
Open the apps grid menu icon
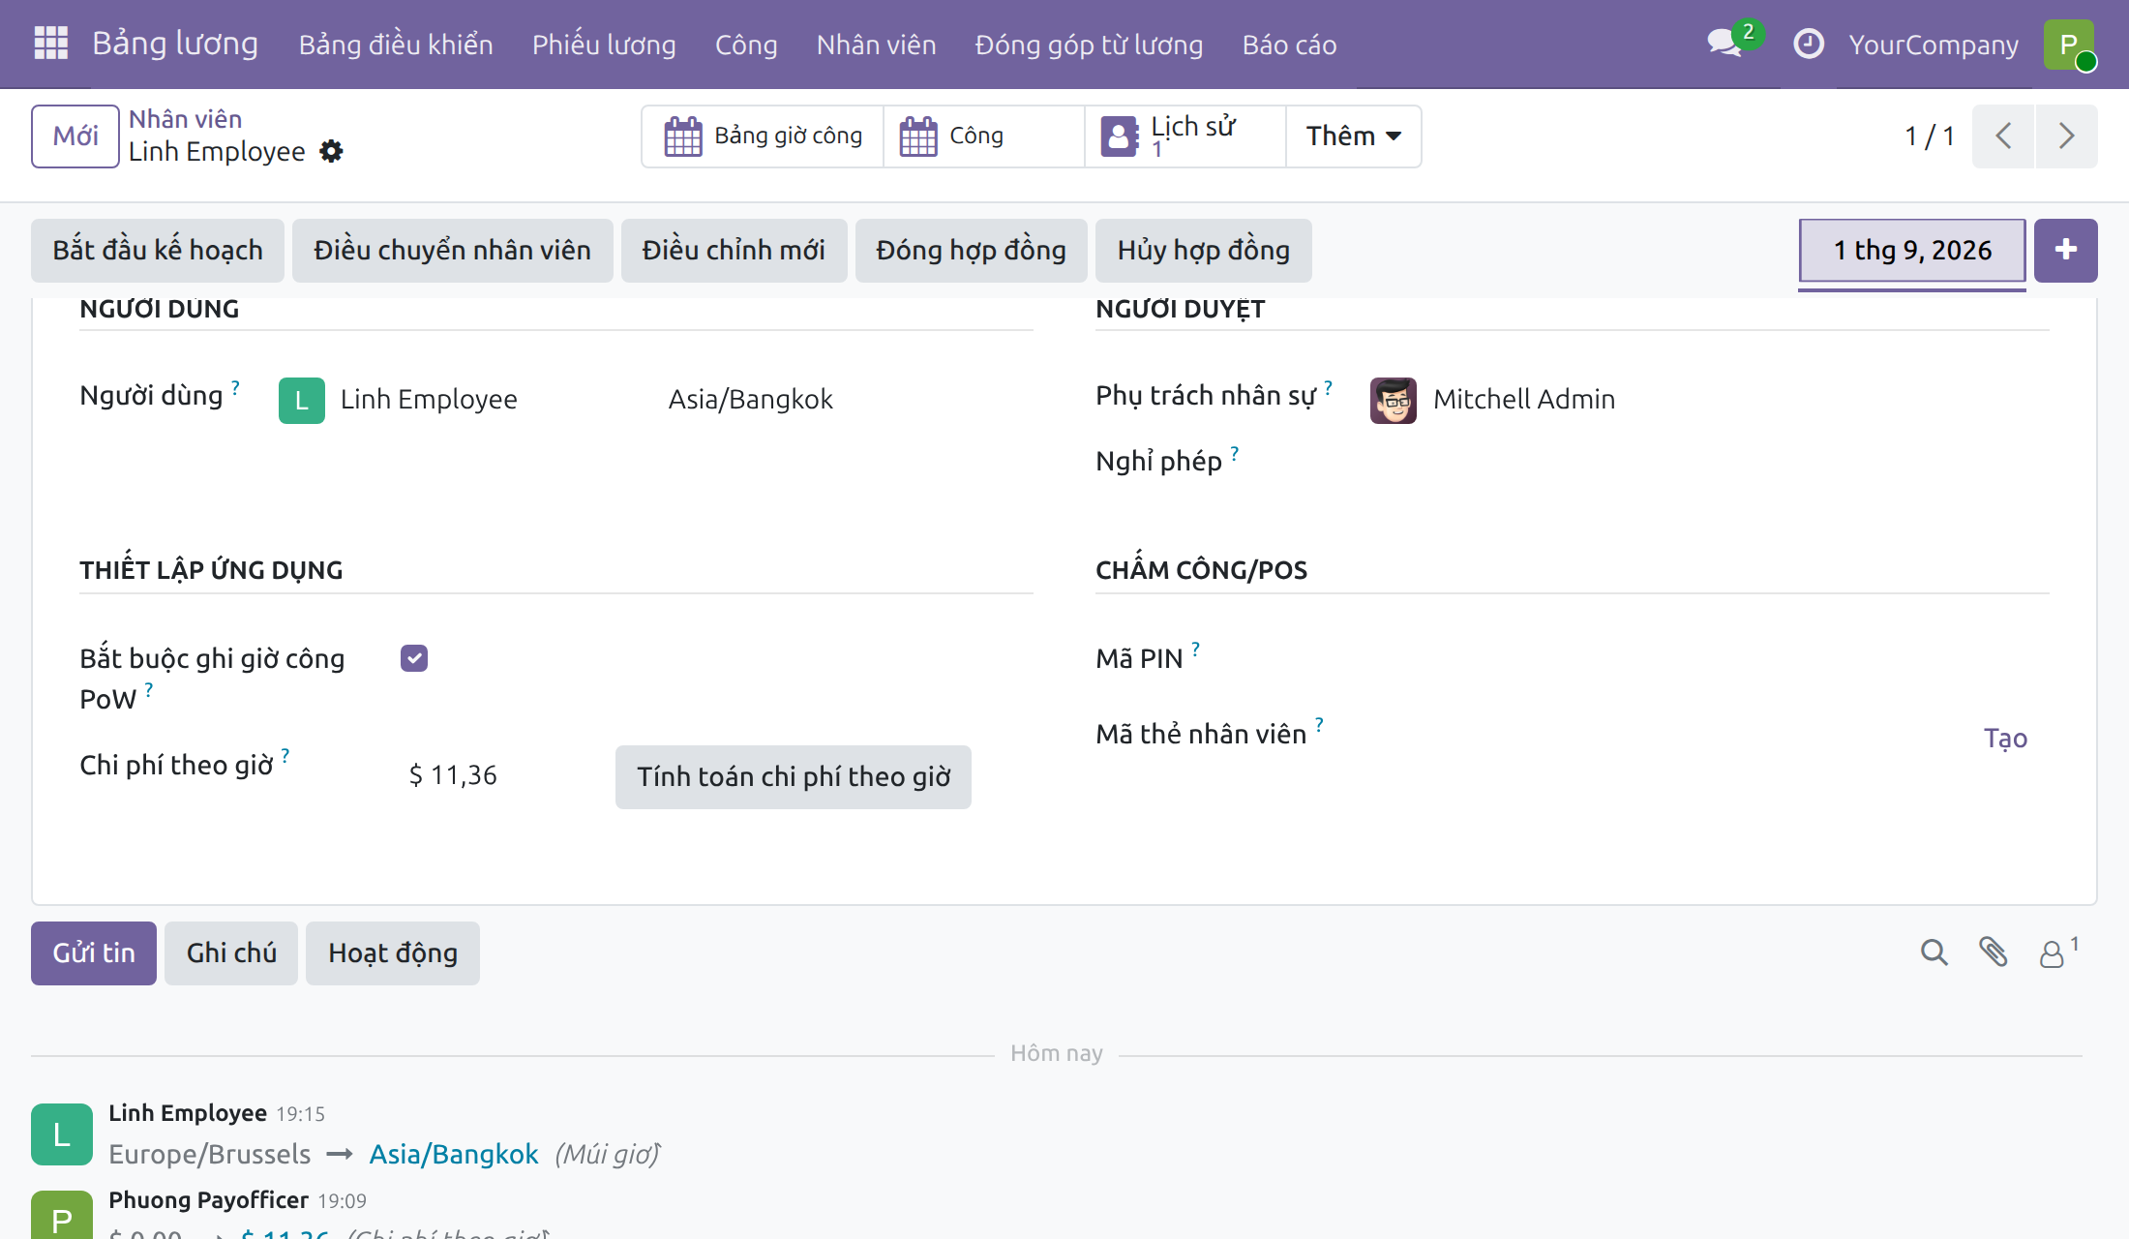pos(51,44)
